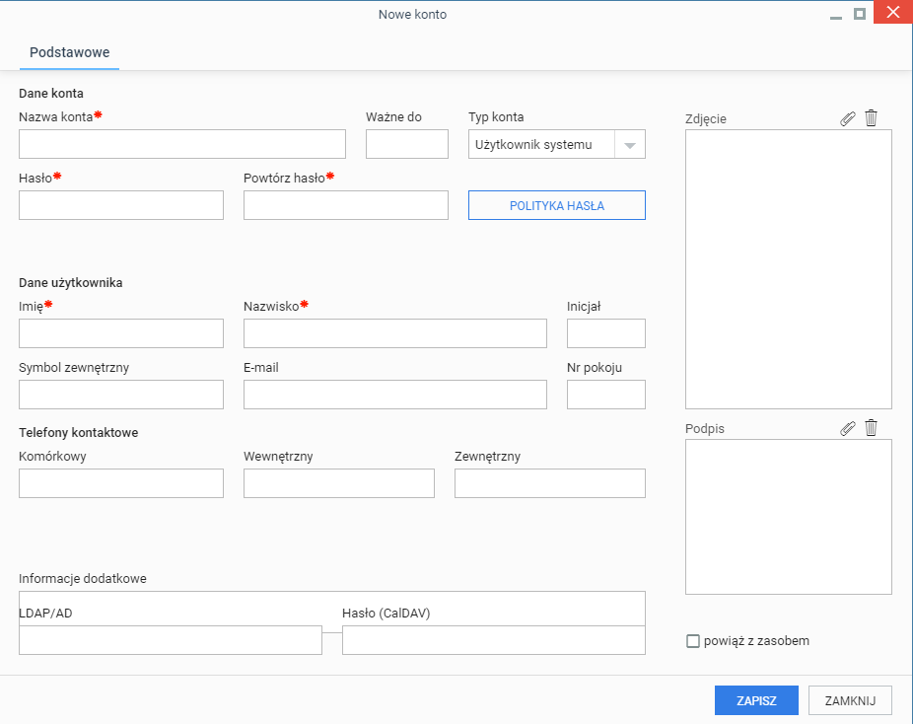Click the Symbol zewnętrzny field
This screenshot has height=724, width=913.
[x=121, y=395]
